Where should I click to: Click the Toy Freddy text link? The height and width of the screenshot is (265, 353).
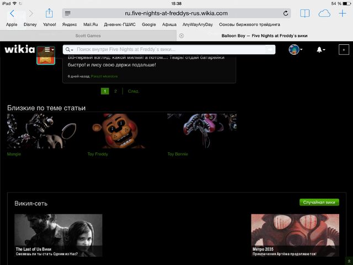pyautogui.click(x=98, y=154)
